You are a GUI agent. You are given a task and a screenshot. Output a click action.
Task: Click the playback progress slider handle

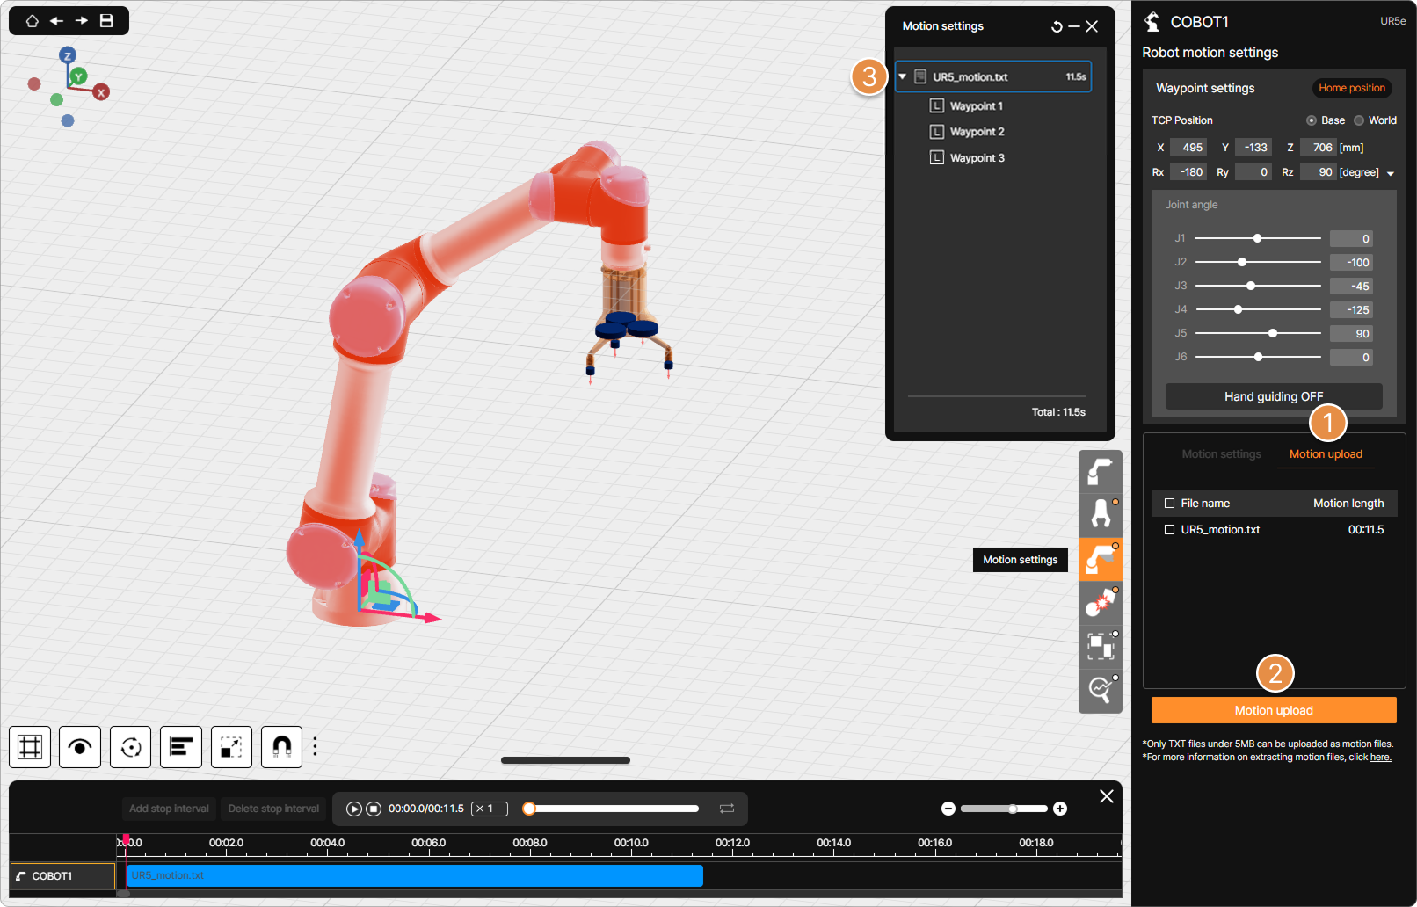click(x=529, y=809)
